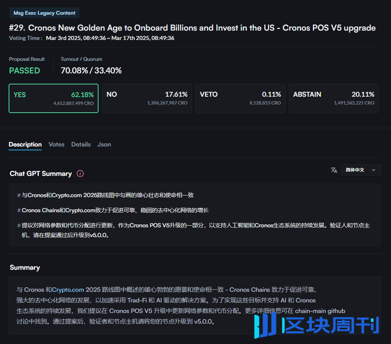Click the Turnout / Quorum label
Viewport: 391px width, 344px height.
click(81, 59)
